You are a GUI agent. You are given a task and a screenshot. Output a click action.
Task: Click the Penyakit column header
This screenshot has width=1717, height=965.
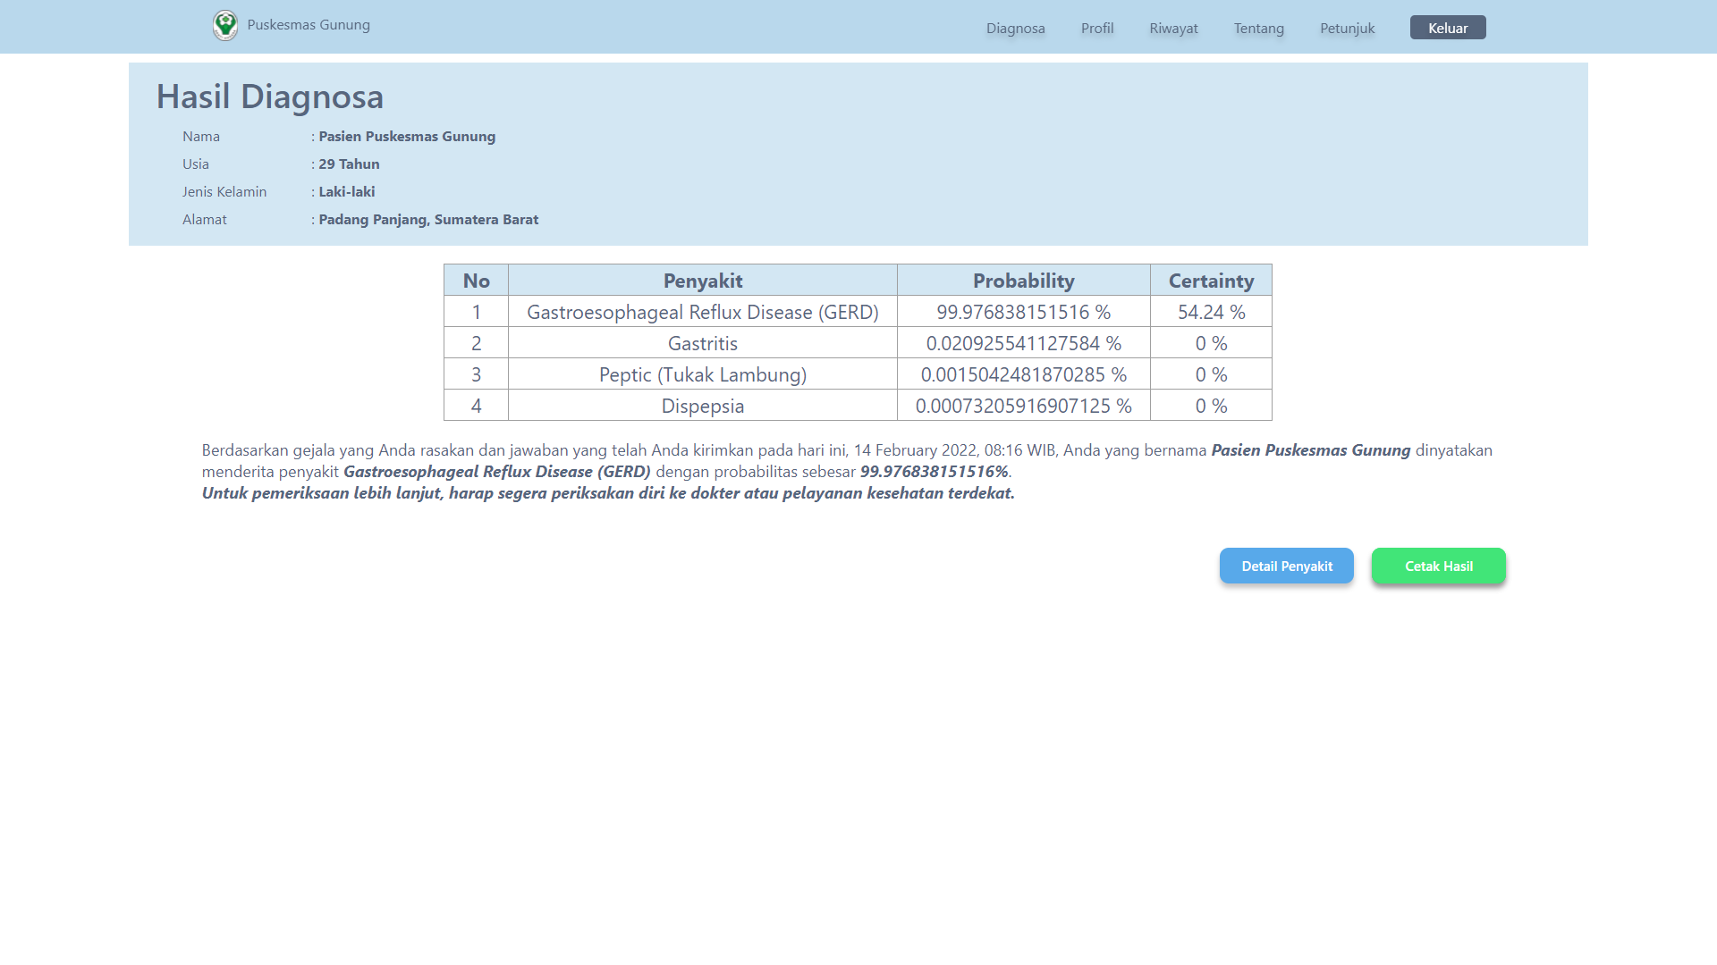702,281
